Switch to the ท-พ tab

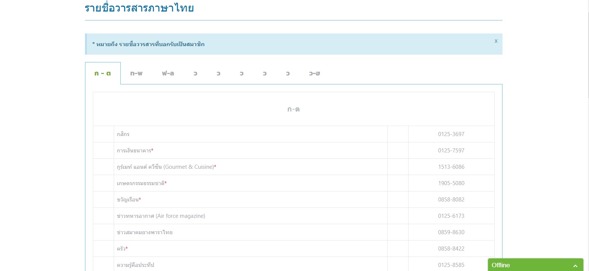pos(136,74)
